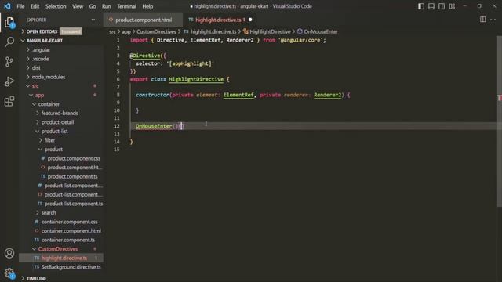
Task: Open Explorer more actions ellipsis
Action: coord(94,20)
